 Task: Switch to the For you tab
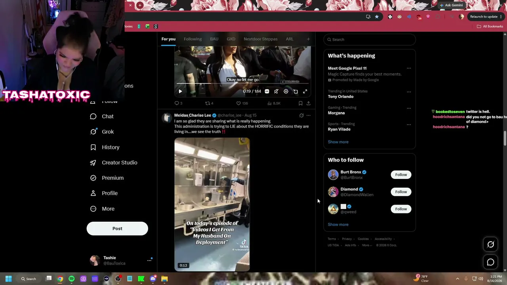click(x=168, y=39)
